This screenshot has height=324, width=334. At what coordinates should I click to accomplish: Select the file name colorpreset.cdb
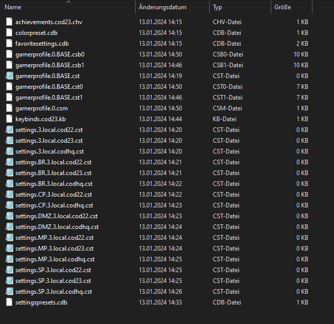click(x=36, y=33)
